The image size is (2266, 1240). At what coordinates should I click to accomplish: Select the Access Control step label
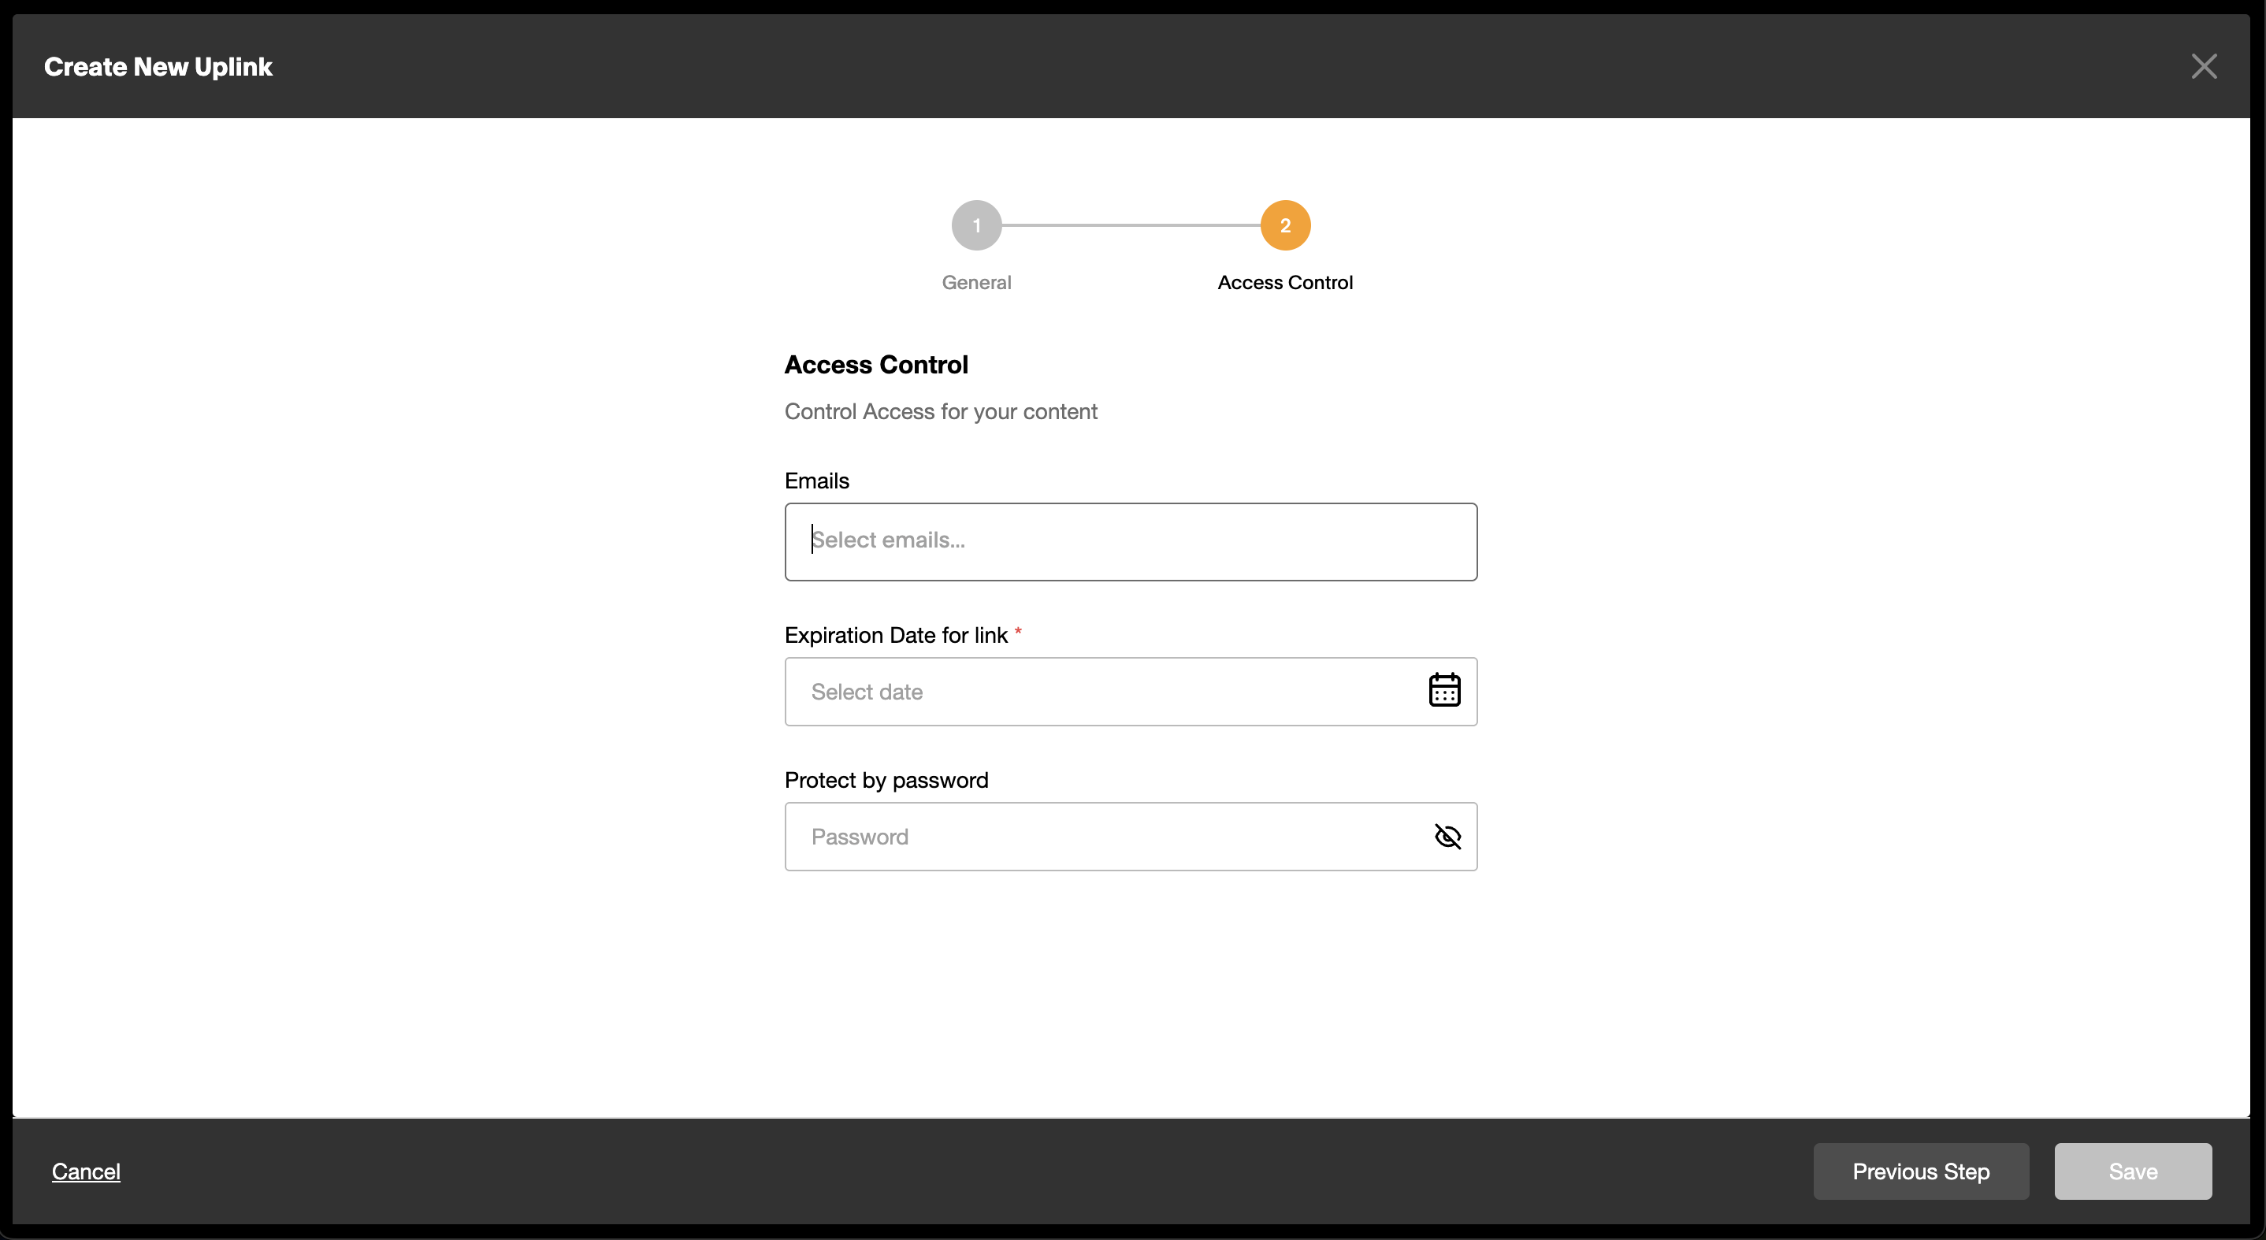pos(1285,282)
